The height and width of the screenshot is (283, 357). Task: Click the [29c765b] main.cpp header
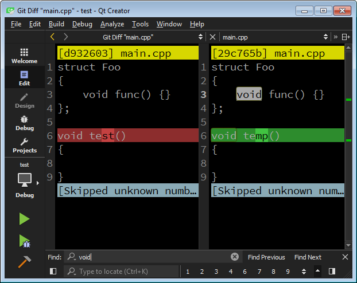pos(278,53)
